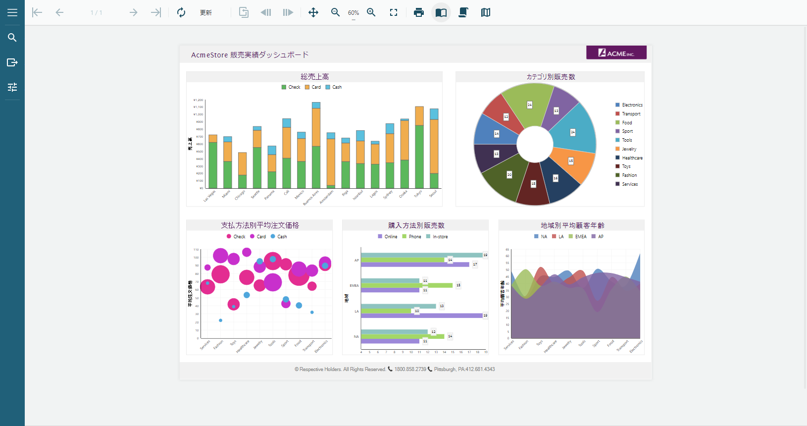Go to the first page
Viewport: 807px width, 426px height.
[x=37, y=12]
